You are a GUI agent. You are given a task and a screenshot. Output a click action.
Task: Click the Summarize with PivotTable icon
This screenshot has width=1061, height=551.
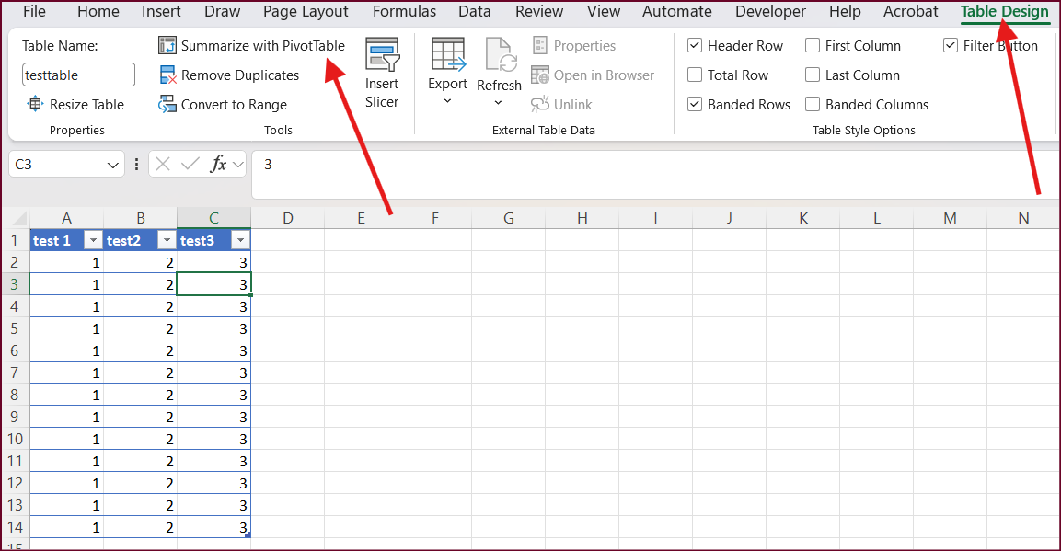pyautogui.click(x=167, y=45)
